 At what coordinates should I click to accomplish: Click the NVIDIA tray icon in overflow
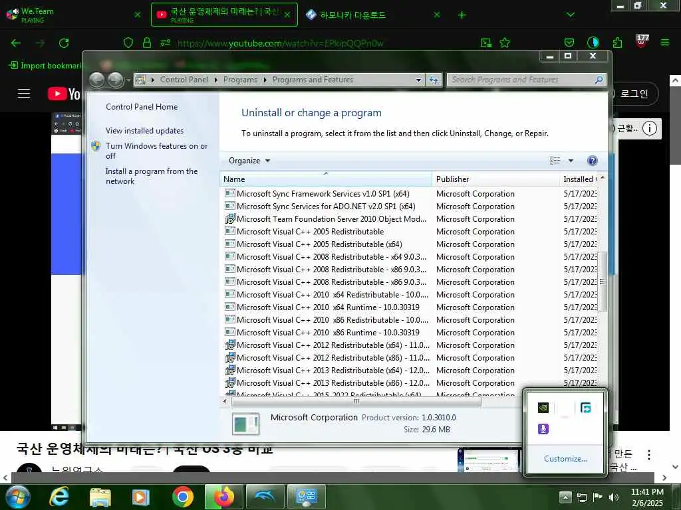tap(543, 408)
